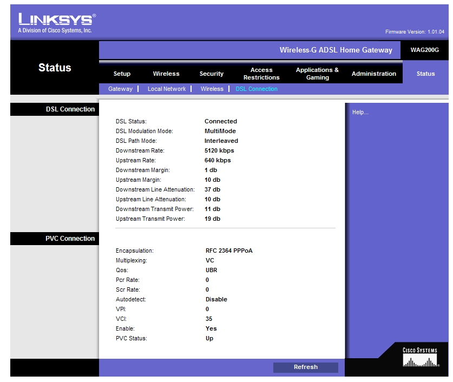Click the 5120 kbps downstream rate
Image resolution: width=453 pixels, height=382 pixels.
point(219,151)
